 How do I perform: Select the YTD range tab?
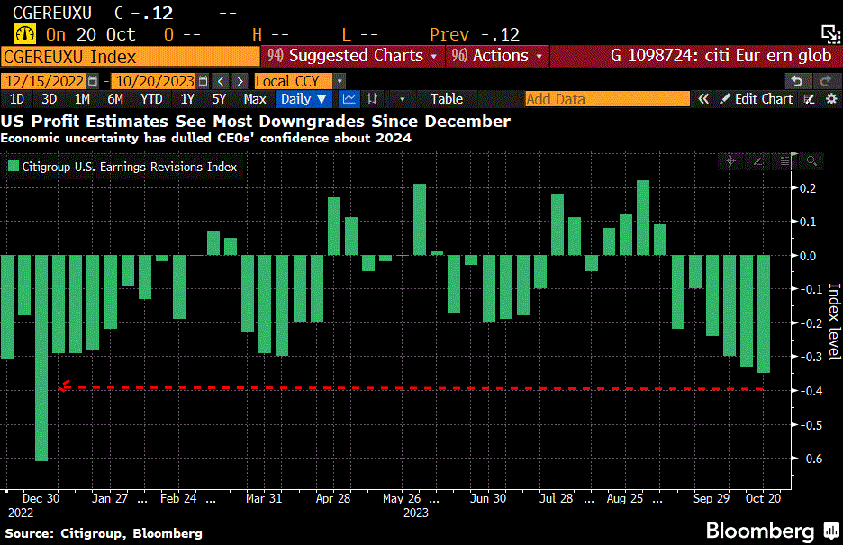[151, 99]
